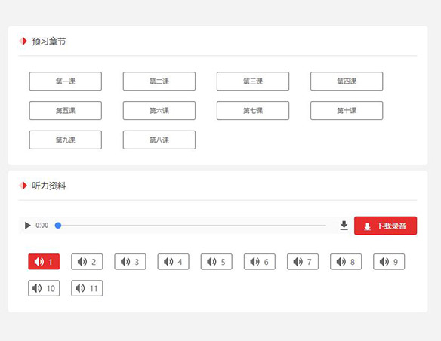This screenshot has width=441, height=341.
Task: Open chapter 第二课
Action: click(x=159, y=81)
